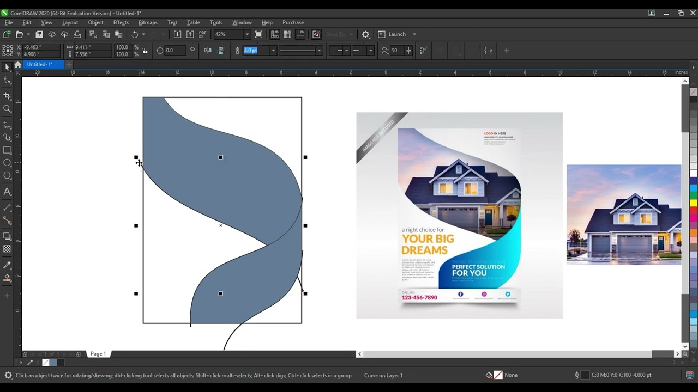Select the Drop Shadow tool
The image size is (698, 392).
(7, 236)
